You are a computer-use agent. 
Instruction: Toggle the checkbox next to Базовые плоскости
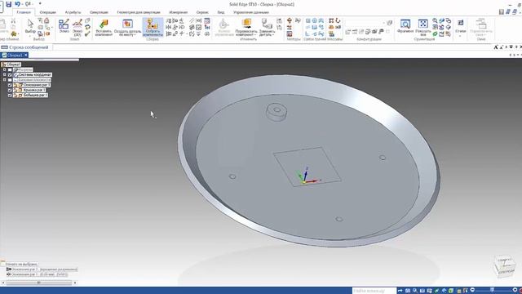[10, 80]
